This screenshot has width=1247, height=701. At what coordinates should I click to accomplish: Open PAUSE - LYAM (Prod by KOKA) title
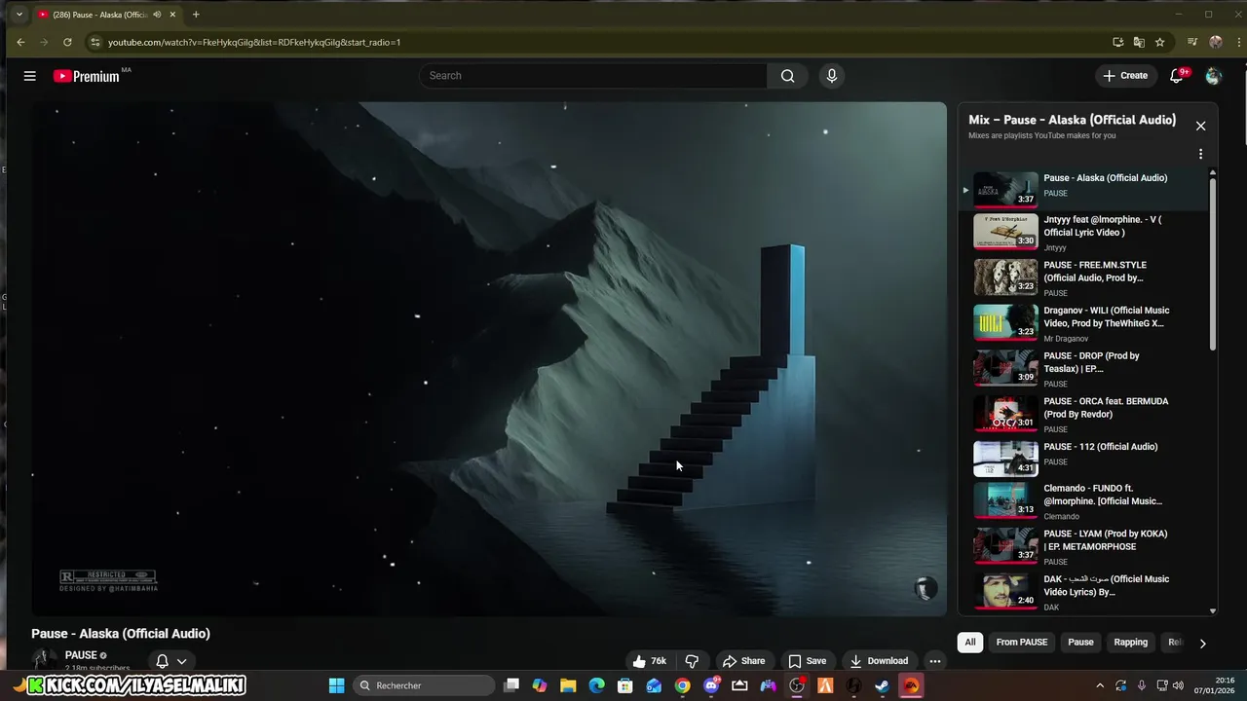(1105, 540)
